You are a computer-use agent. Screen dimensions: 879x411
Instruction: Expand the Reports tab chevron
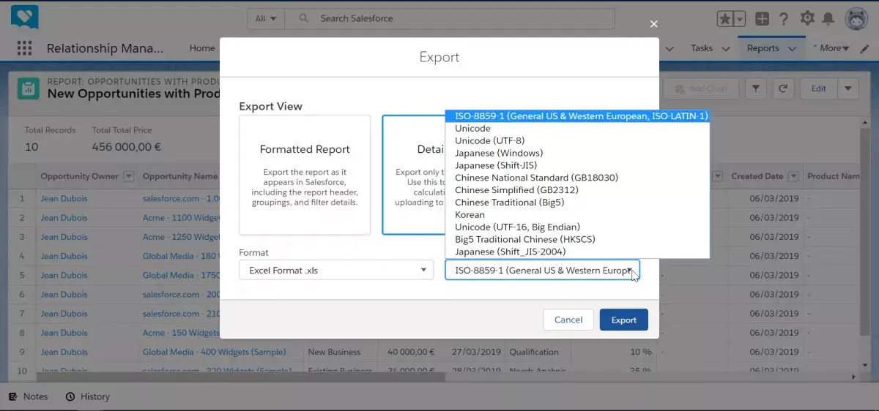click(x=792, y=49)
